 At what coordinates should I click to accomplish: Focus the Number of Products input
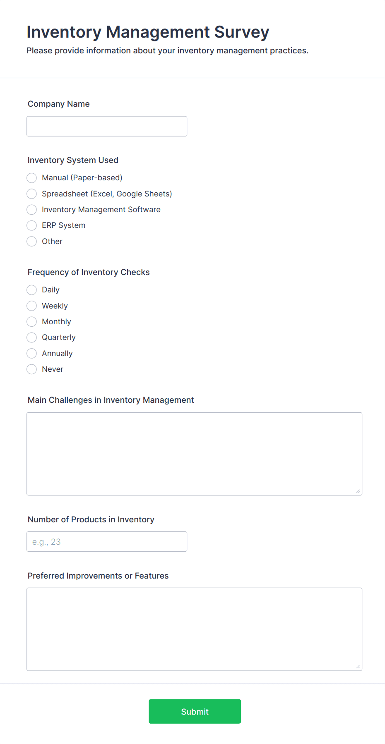click(106, 541)
